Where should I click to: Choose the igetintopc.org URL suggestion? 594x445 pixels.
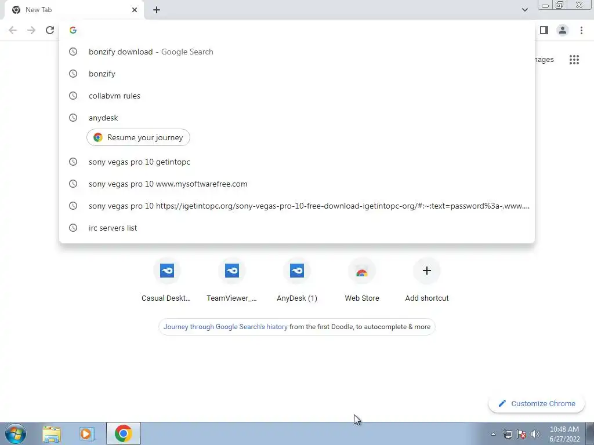point(297,206)
